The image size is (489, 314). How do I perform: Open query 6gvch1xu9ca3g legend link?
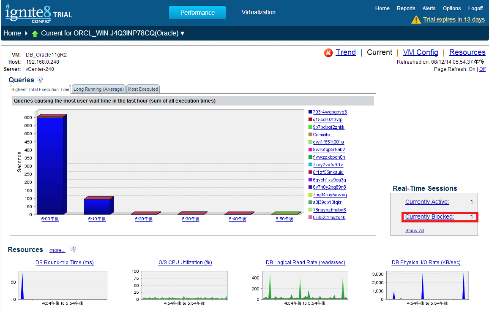tap(329, 180)
